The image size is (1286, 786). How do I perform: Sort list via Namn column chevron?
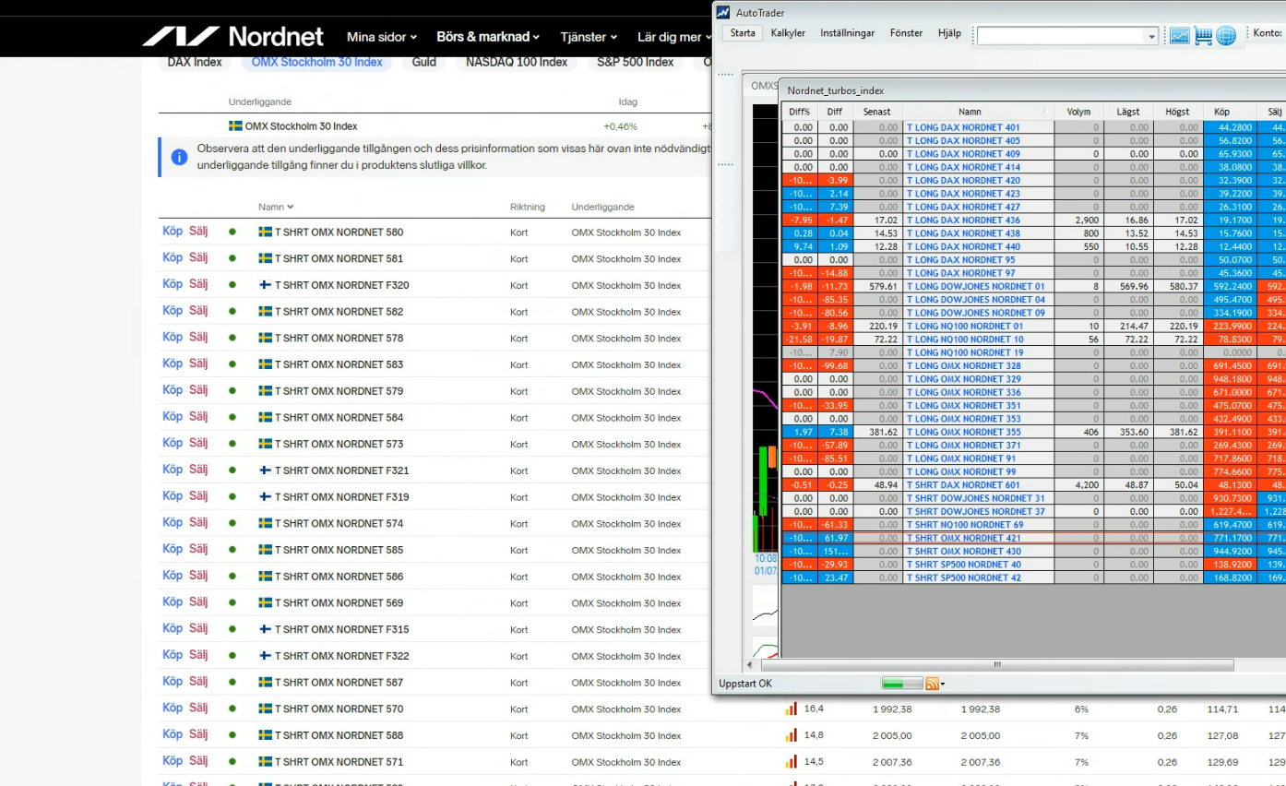[291, 207]
